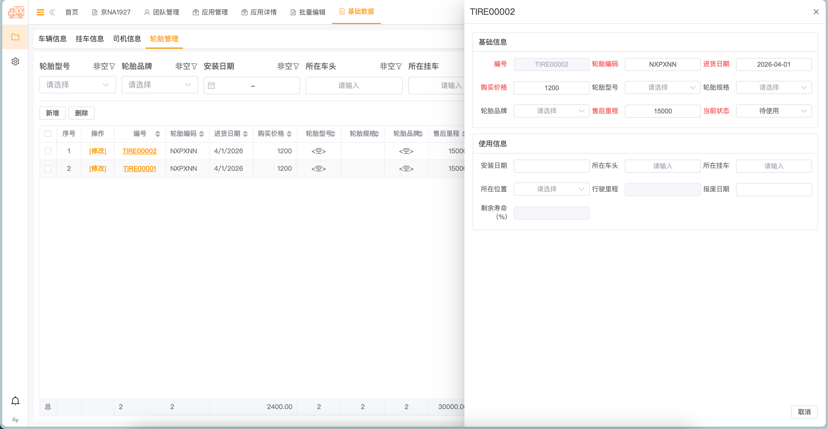Switch to the 司机信息 tab
Image resolution: width=828 pixels, height=429 pixels.
point(127,39)
